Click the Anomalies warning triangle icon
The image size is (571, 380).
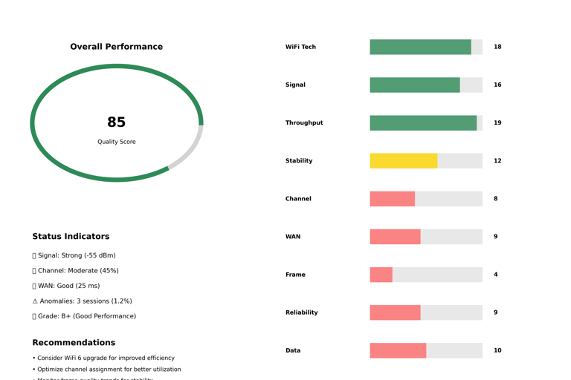(x=35, y=301)
